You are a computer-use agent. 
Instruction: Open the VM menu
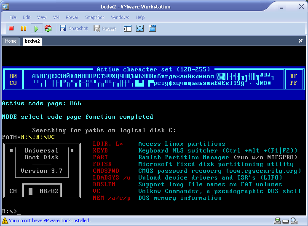pos(56,17)
